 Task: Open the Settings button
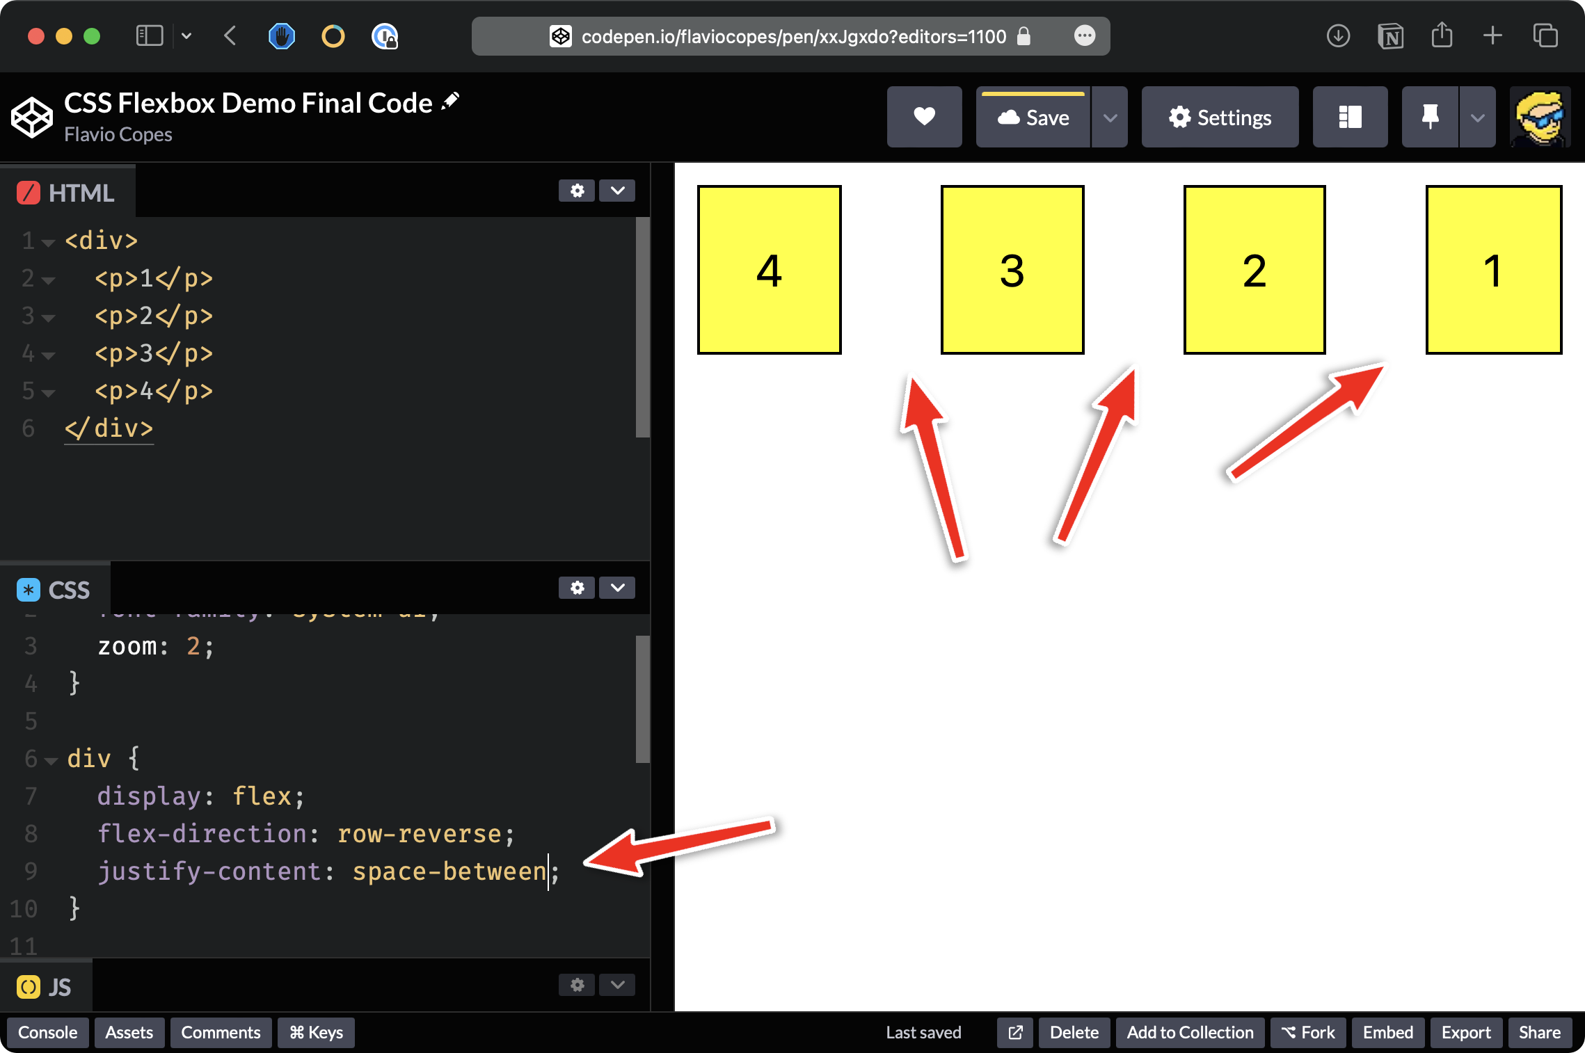click(1220, 117)
